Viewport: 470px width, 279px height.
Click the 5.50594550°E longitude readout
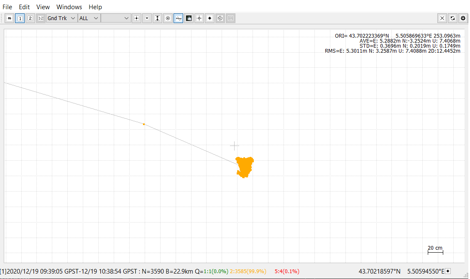click(x=426, y=271)
